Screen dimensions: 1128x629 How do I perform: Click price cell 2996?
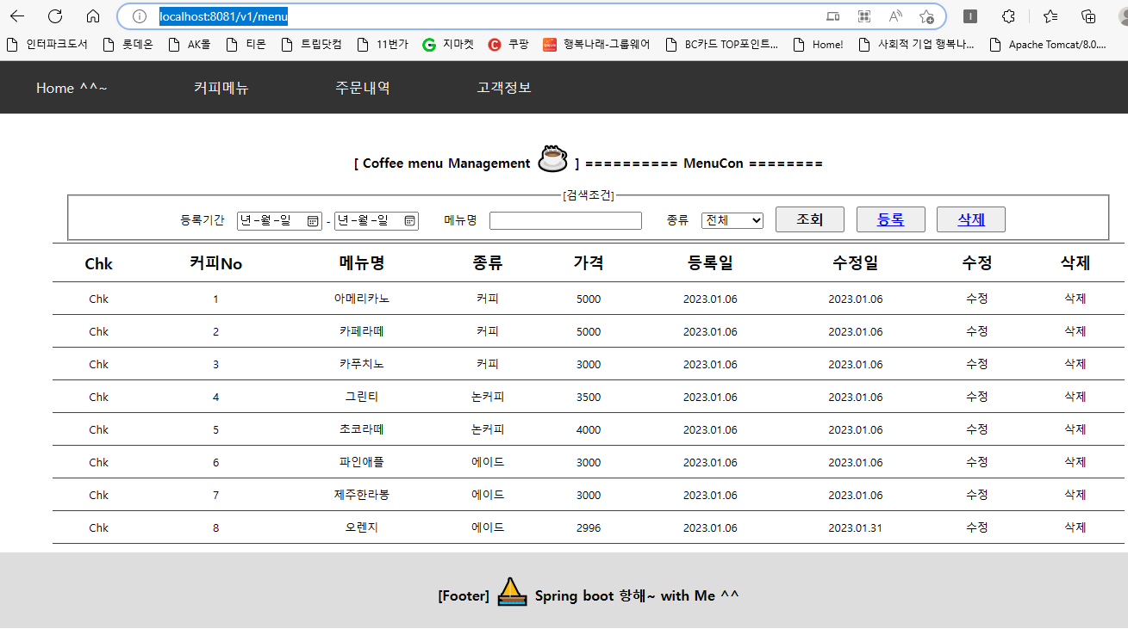[x=589, y=527]
